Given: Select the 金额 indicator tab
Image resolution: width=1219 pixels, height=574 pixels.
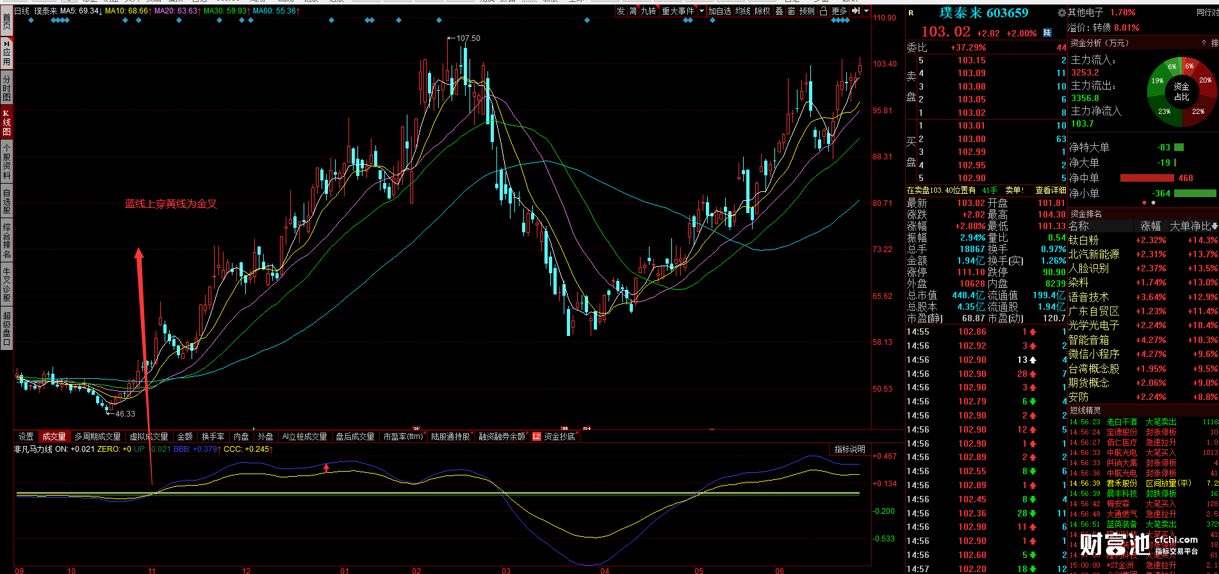Looking at the screenshot, I should click(184, 436).
